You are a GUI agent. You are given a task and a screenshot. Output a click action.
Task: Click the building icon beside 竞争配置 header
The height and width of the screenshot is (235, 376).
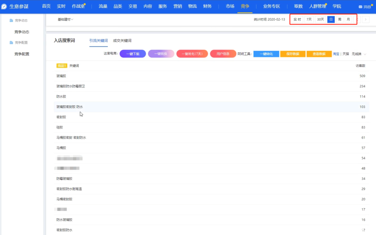click(x=11, y=43)
